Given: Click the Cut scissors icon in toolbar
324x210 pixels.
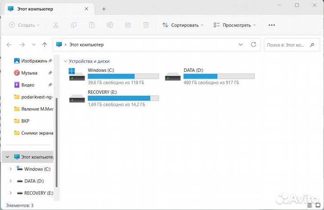Looking at the screenshot, I should pos(56,25).
